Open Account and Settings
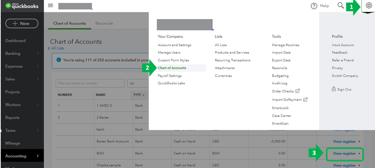The width and height of the screenshot is (375, 168). click(174, 45)
